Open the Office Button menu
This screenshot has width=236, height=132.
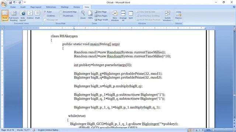(x=4, y=4)
